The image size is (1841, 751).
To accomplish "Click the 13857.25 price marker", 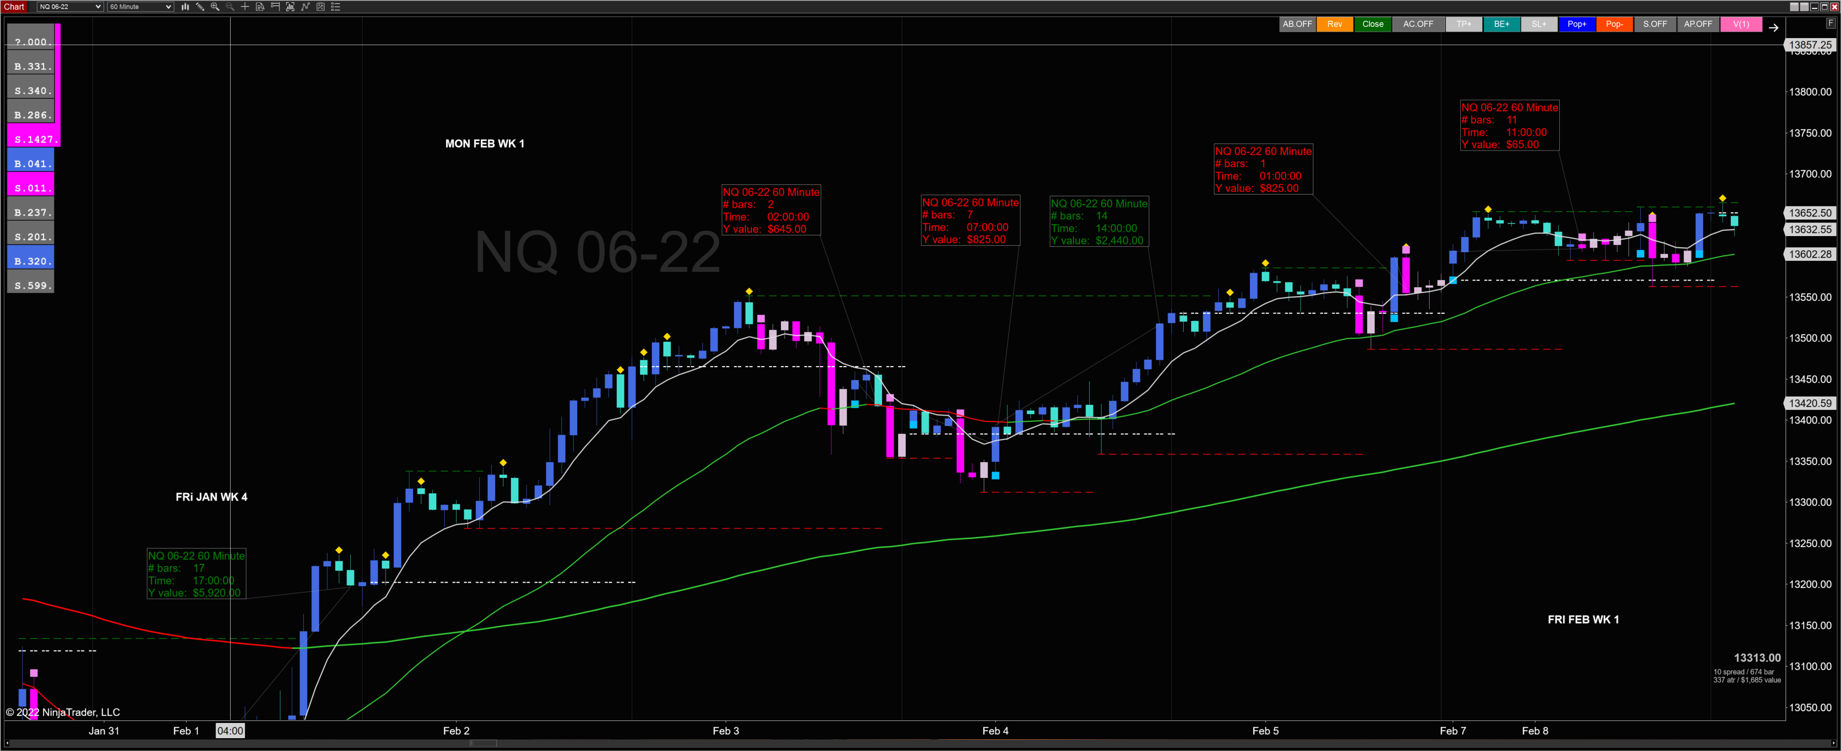I will tap(1810, 44).
